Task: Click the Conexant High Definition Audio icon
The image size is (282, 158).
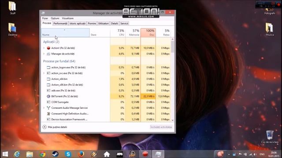Action: click(x=48, y=114)
